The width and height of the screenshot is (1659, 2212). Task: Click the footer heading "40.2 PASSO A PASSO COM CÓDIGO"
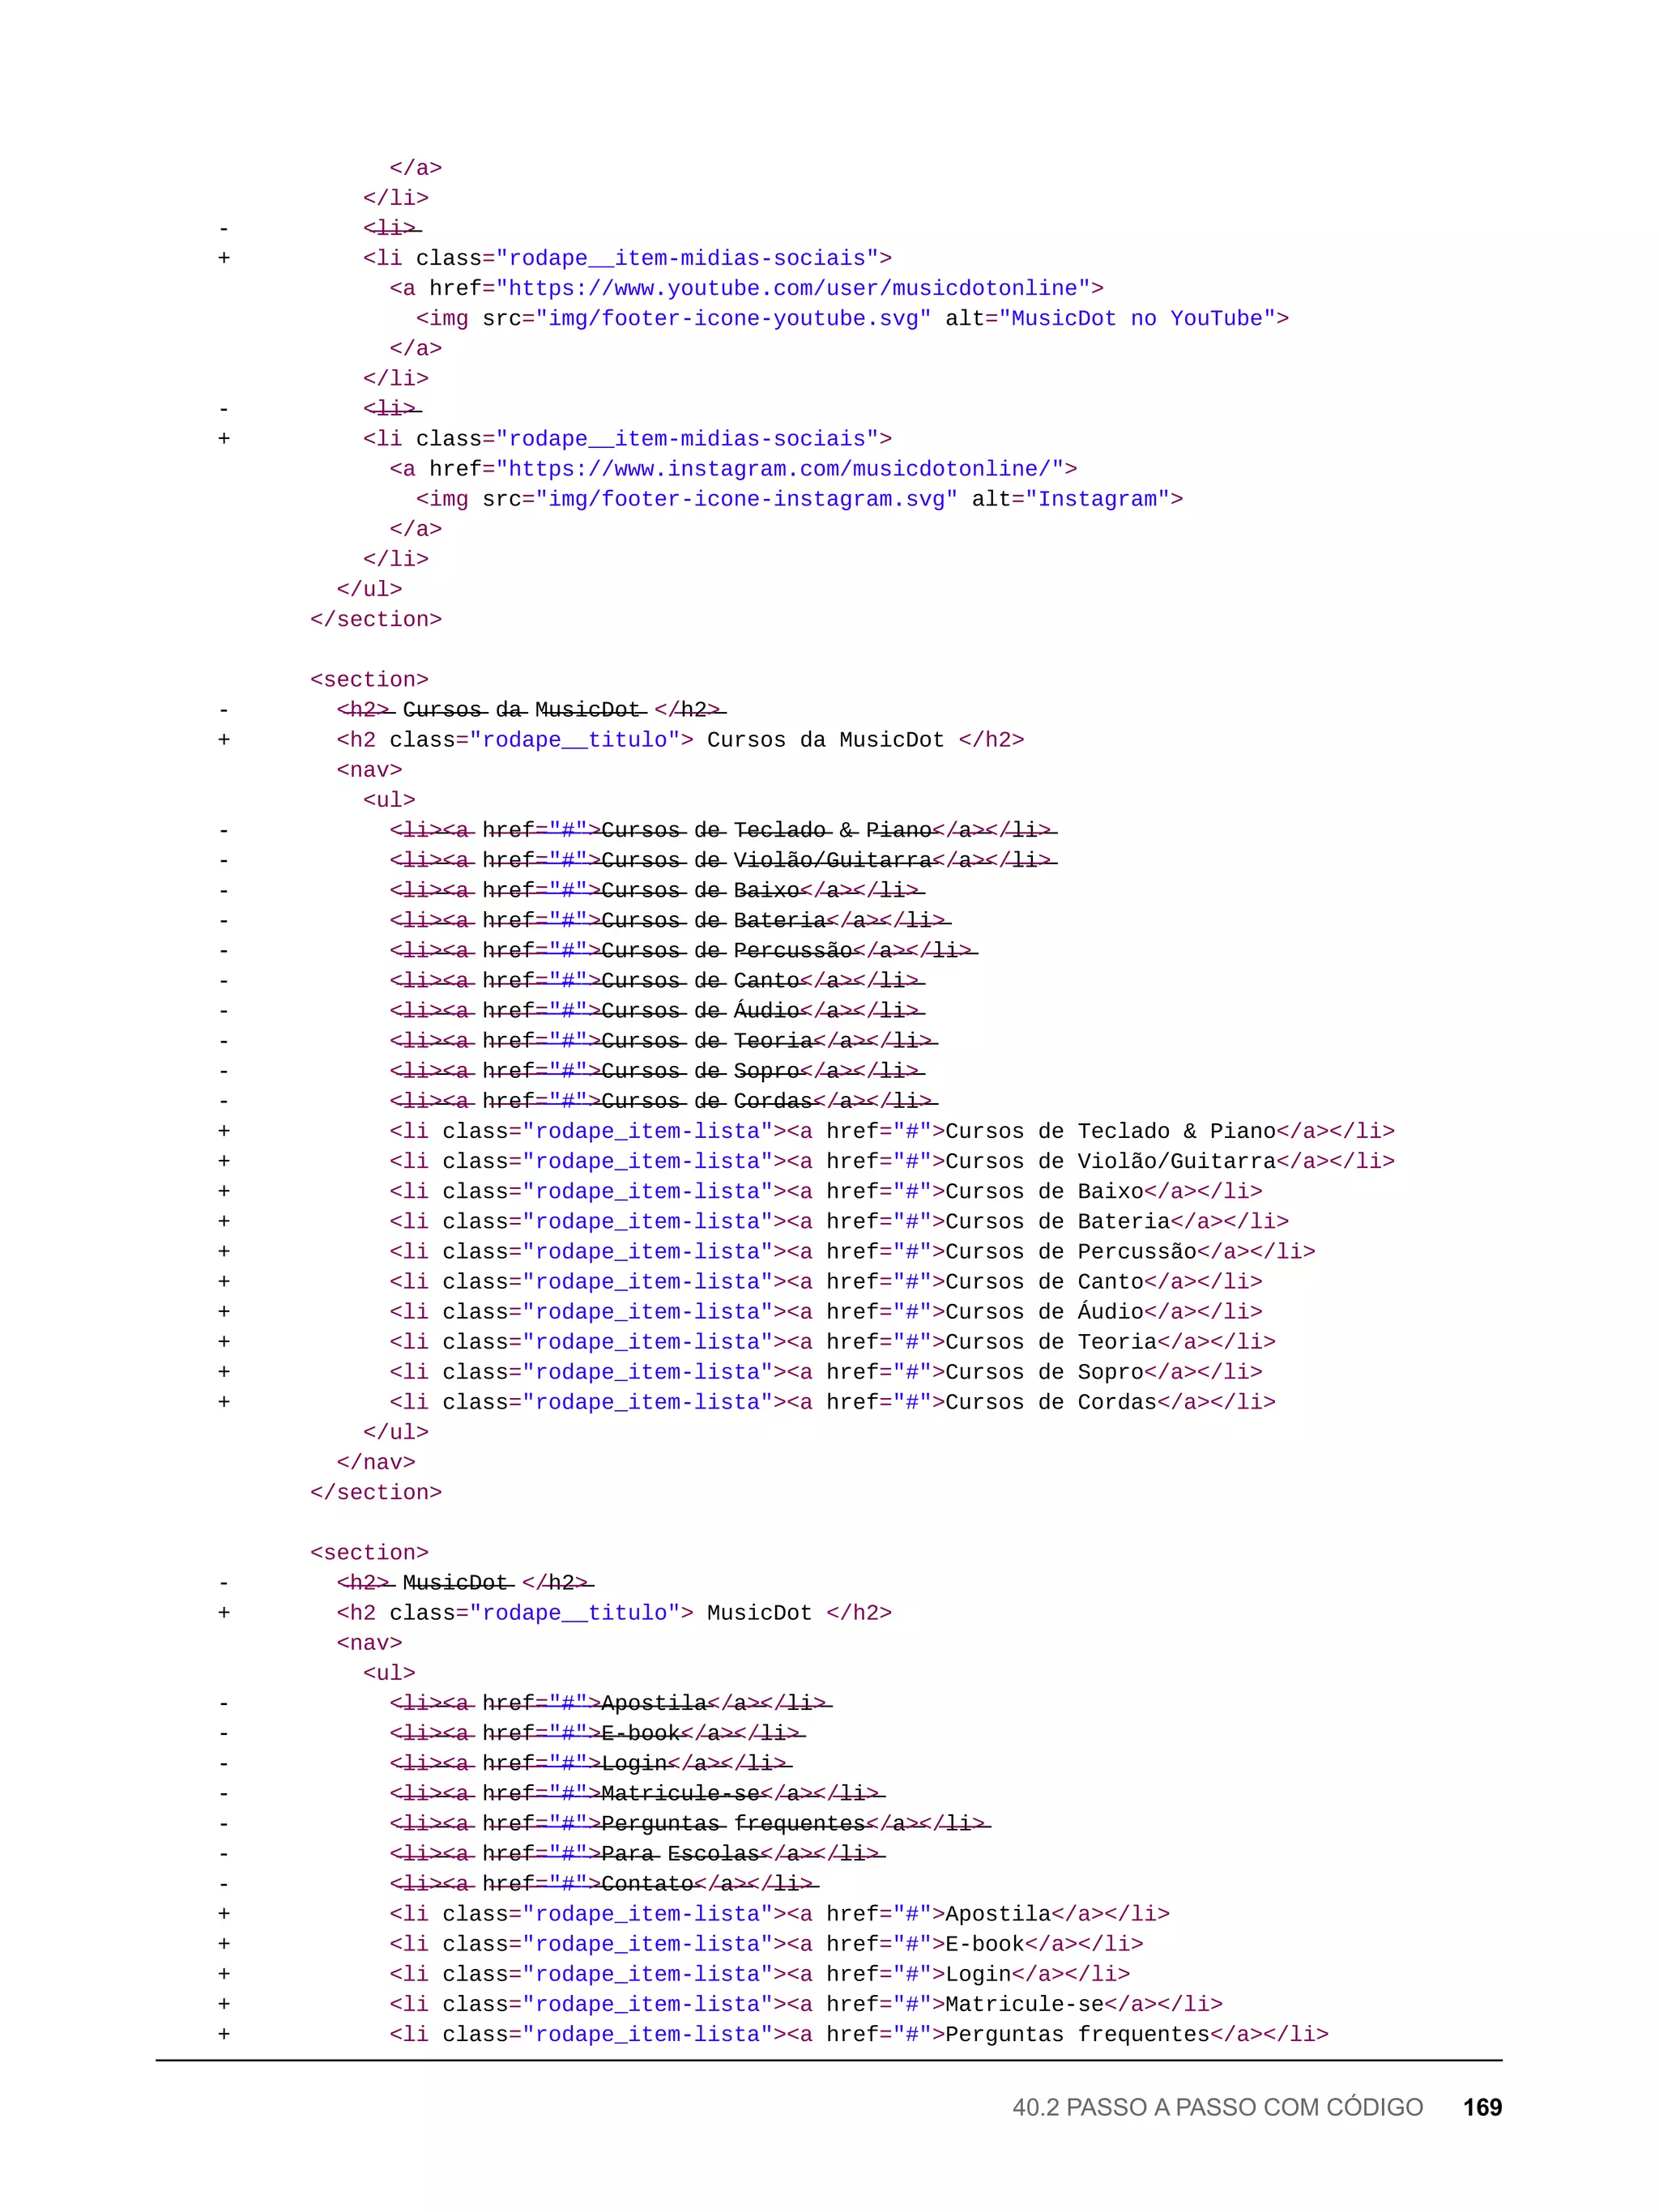coord(1217,2107)
